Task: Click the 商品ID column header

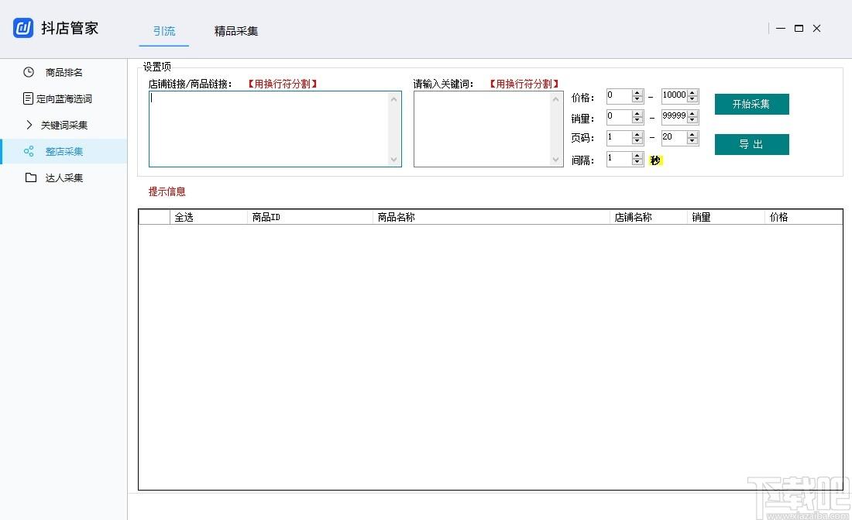Action: tap(311, 217)
